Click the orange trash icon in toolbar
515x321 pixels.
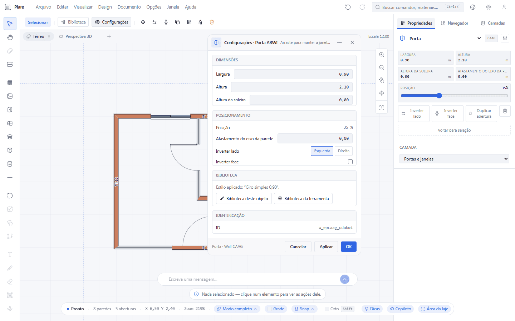212,22
